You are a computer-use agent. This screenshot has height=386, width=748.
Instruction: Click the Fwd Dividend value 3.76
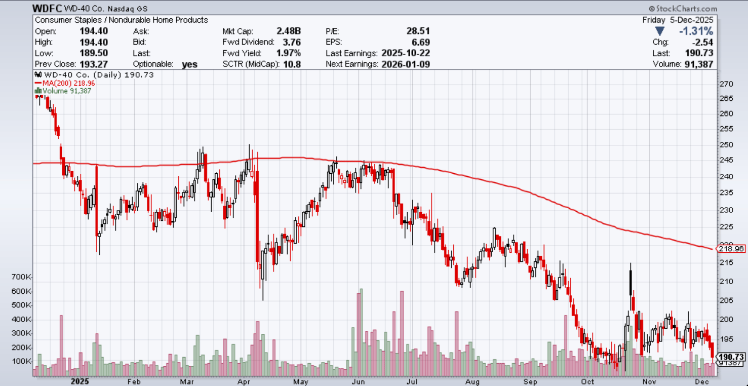coord(292,42)
